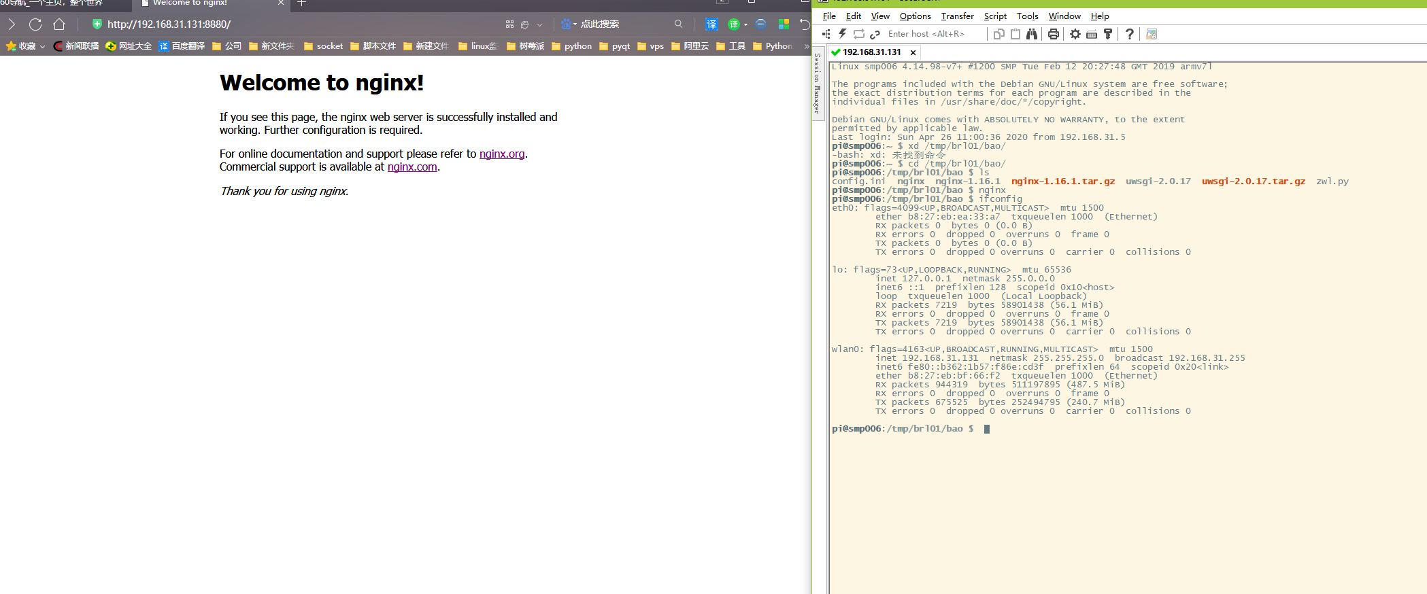
Task: Open Help question mark icon
Action: point(1130,34)
